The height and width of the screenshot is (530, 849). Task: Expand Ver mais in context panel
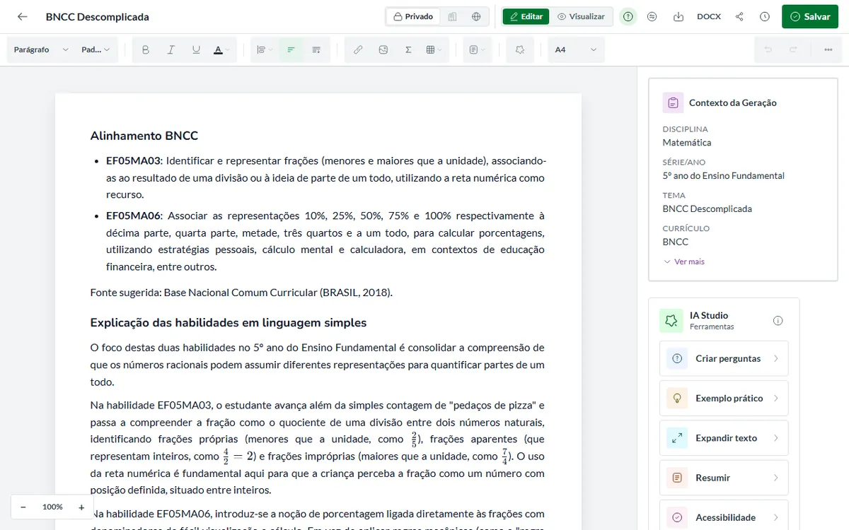(x=683, y=261)
